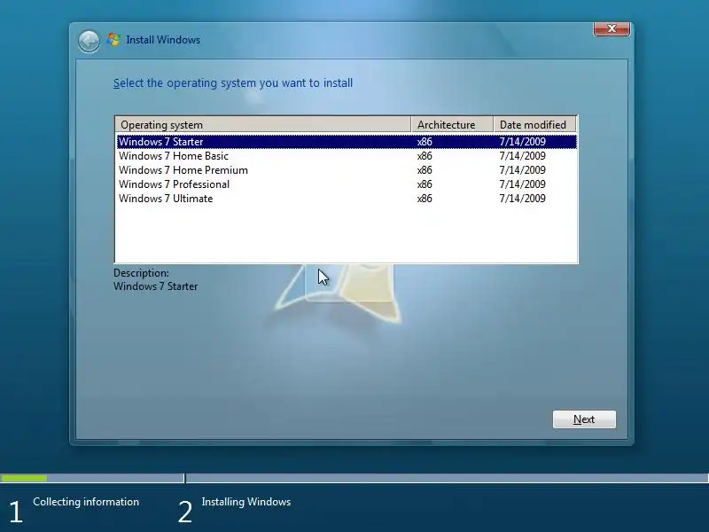Select Windows 7 Home Basic
Image resolution: width=709 pixels, height=532 pixels.
347,156
